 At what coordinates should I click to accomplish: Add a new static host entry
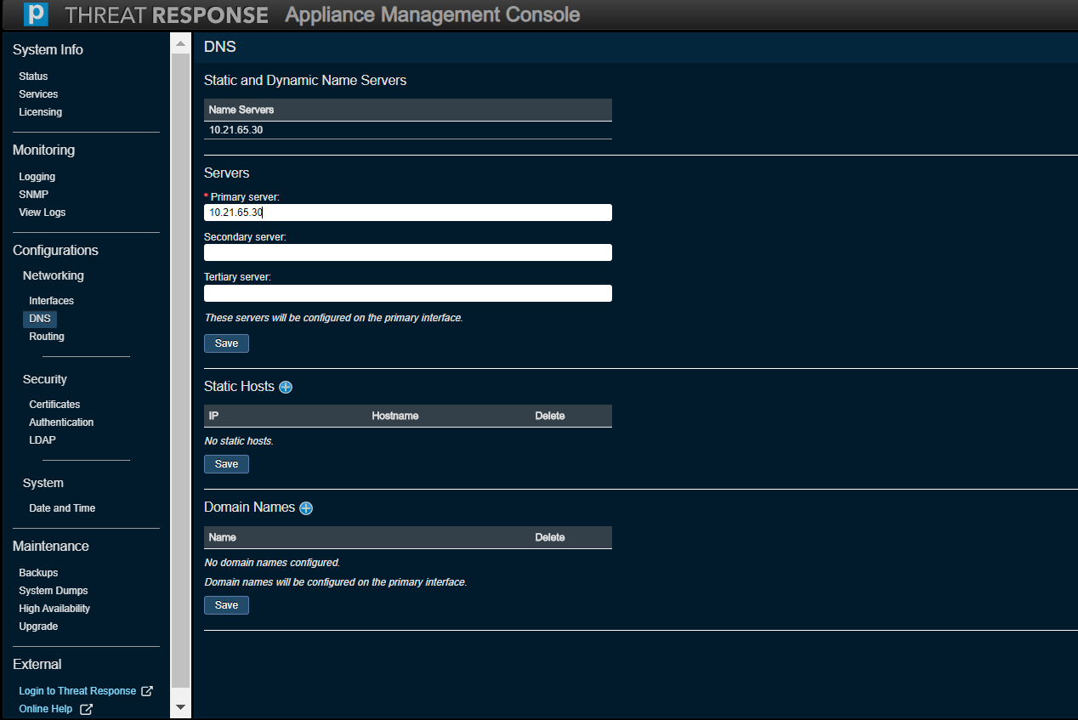(286, 387)
